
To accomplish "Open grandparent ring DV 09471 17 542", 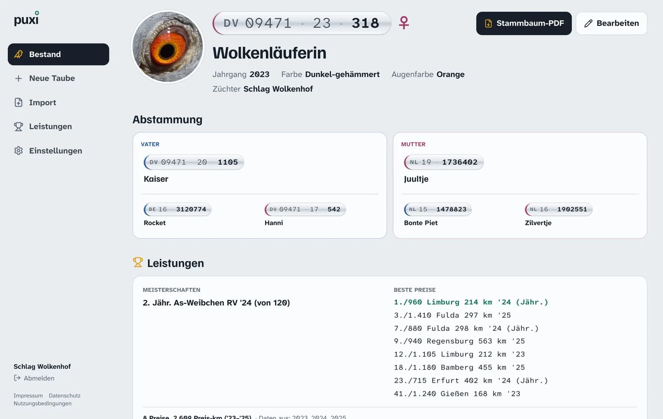I will coord(305,209).
